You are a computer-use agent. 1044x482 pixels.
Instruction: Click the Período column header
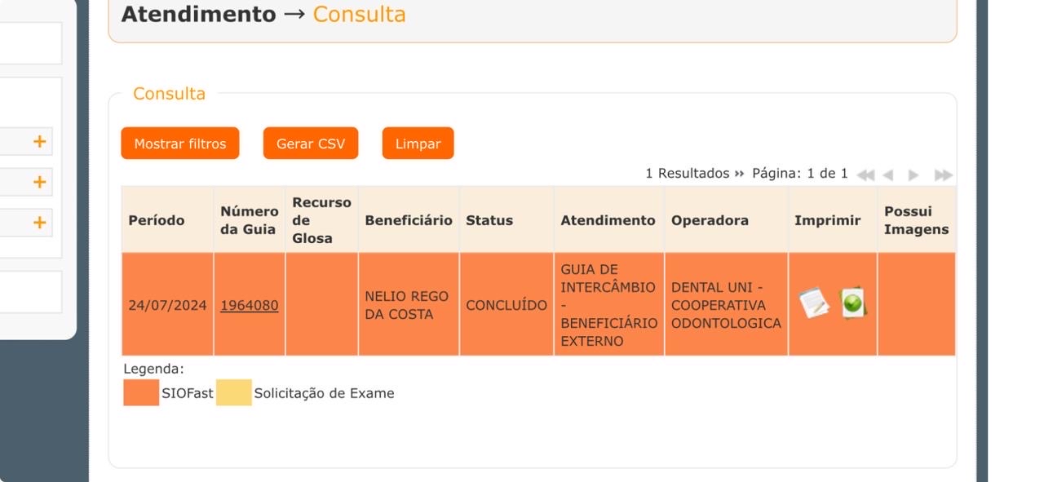coord(157,220)
